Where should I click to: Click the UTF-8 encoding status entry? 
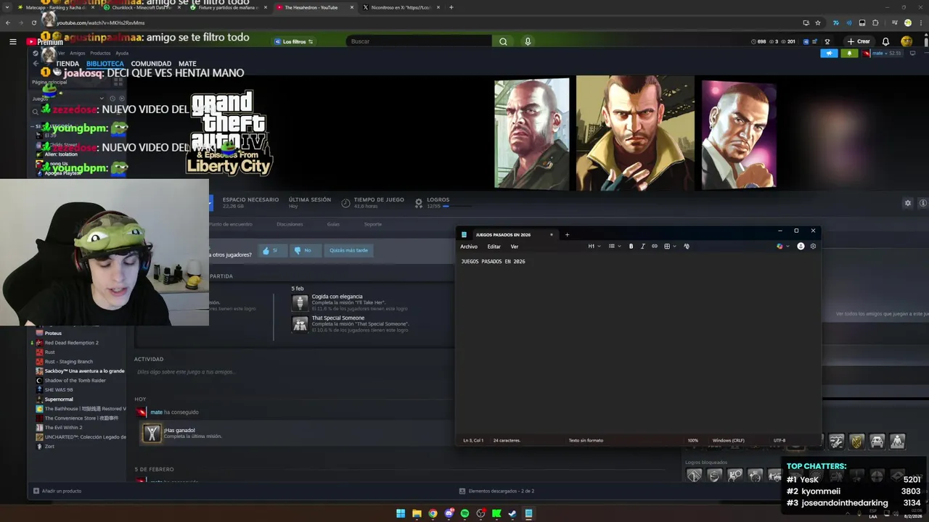[779, 440]
